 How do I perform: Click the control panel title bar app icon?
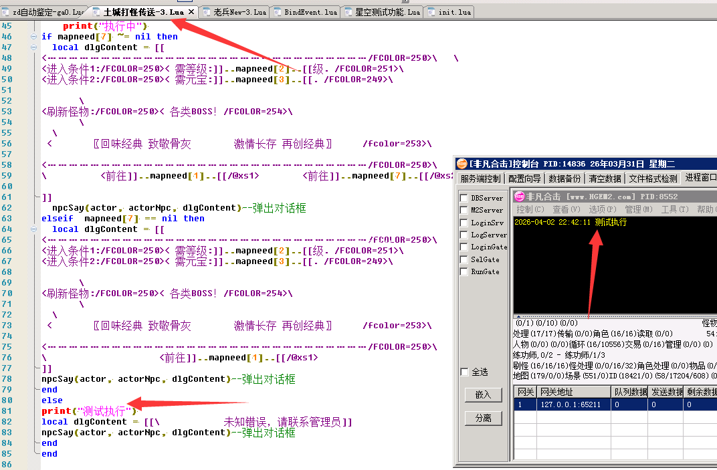(462, 164)
